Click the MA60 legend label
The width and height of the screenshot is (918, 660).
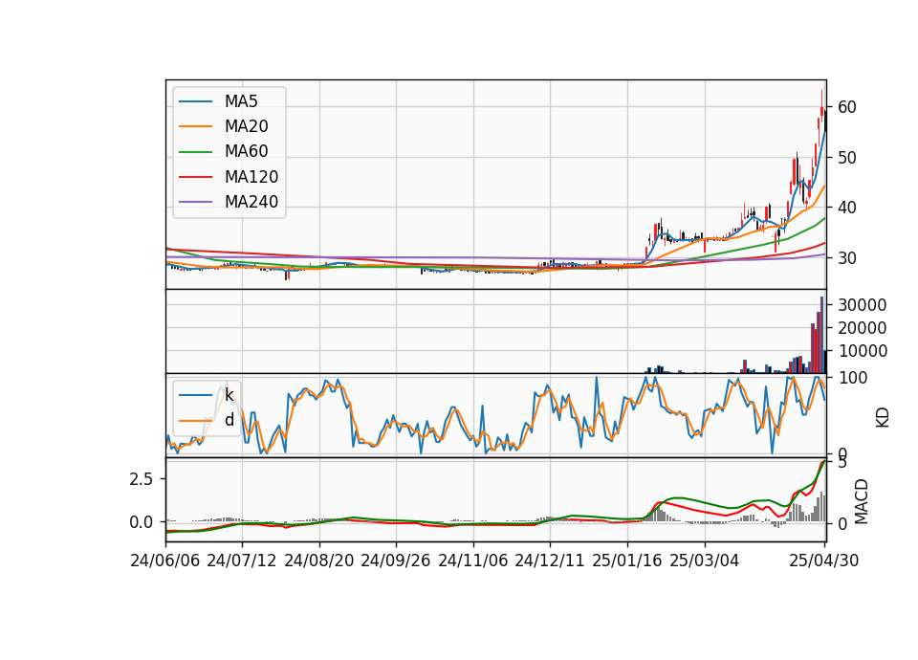tap(246, 152)
